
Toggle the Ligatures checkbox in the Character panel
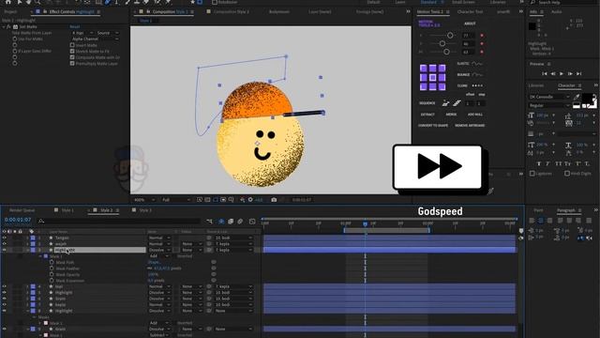pos(532,174)
